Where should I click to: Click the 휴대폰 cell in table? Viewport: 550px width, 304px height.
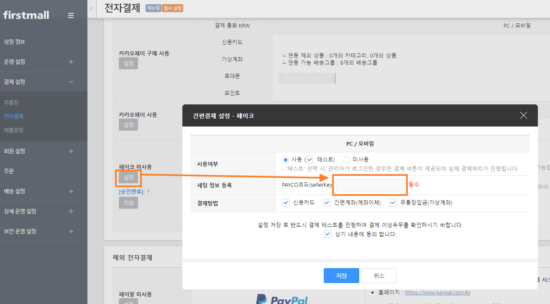(232, 76)
